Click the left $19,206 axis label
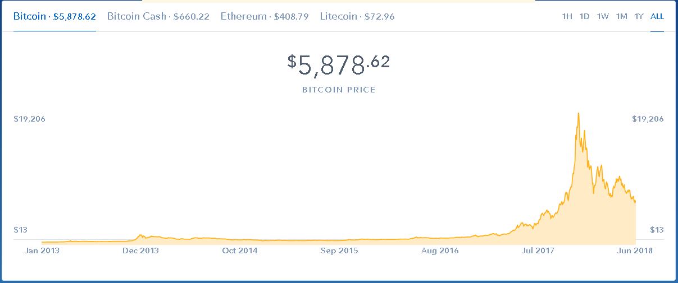Screen dimensions: 678x283 29,119
